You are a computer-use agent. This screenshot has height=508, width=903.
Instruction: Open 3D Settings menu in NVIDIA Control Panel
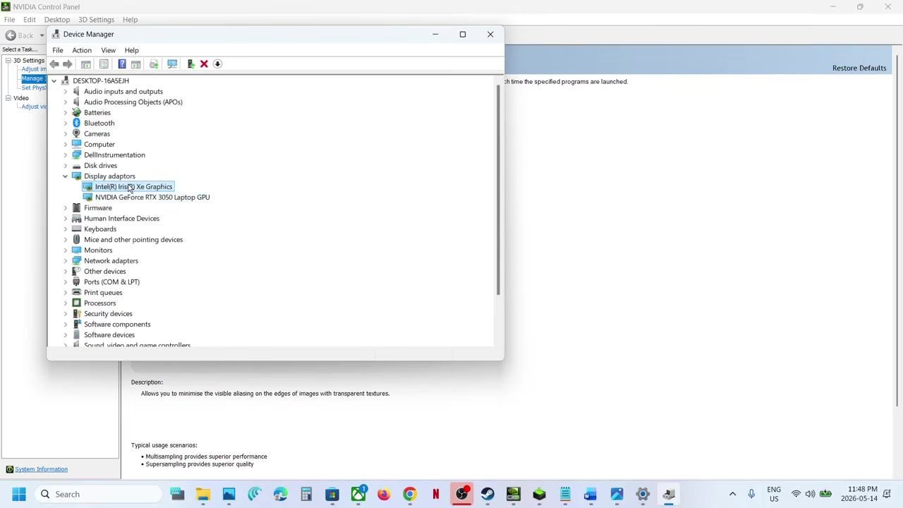(97, 20)
